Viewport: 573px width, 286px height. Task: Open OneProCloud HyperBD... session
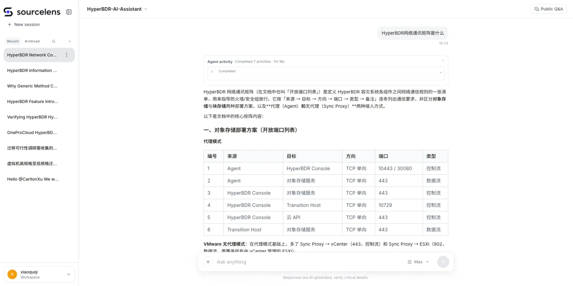(39, 132)
